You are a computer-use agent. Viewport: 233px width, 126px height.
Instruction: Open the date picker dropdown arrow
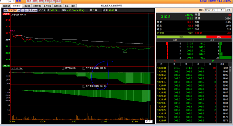click(219, 10)
